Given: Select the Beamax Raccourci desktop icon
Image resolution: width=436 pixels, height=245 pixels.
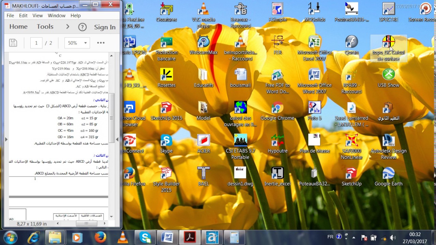Looking at the screenshot, I should click(x=240, y=15).
